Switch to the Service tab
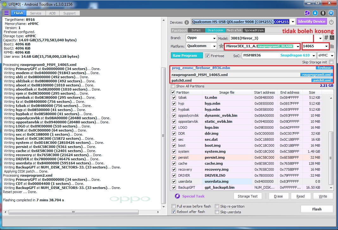338x230 pixels. coord(35,13)
